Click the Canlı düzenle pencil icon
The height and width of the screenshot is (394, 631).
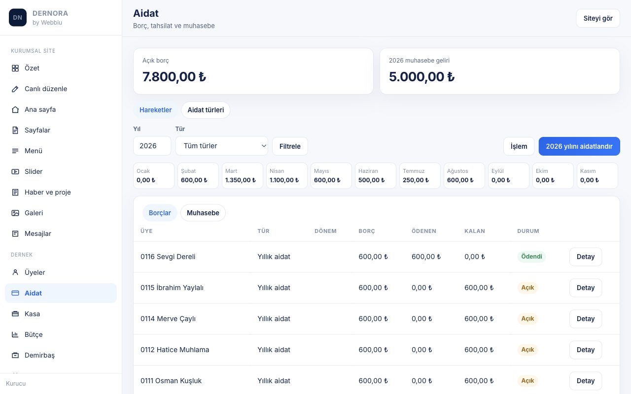pos(15,89)
